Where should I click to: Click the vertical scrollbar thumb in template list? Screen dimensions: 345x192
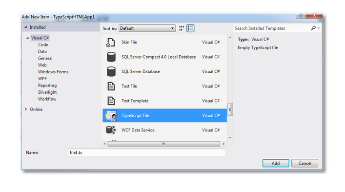[x=230, y=109]
